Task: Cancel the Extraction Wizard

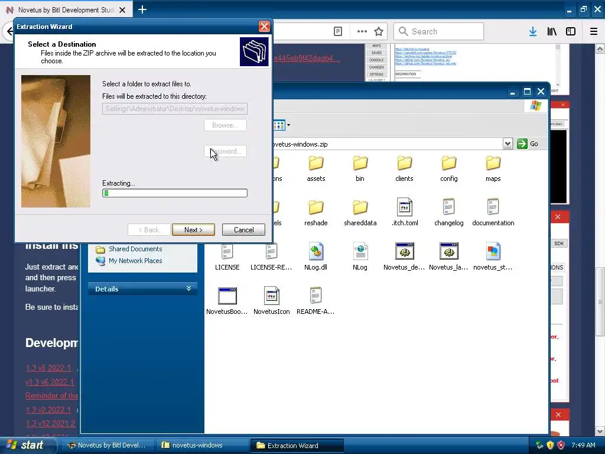Action: pos(243,230)
